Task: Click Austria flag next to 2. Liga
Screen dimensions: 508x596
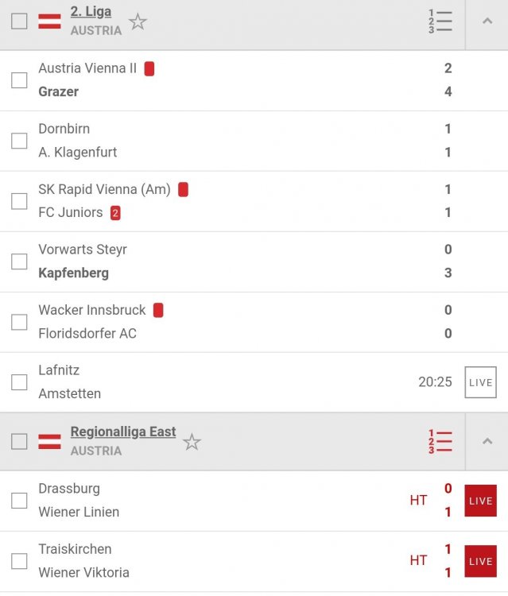Action: (49, 21)
